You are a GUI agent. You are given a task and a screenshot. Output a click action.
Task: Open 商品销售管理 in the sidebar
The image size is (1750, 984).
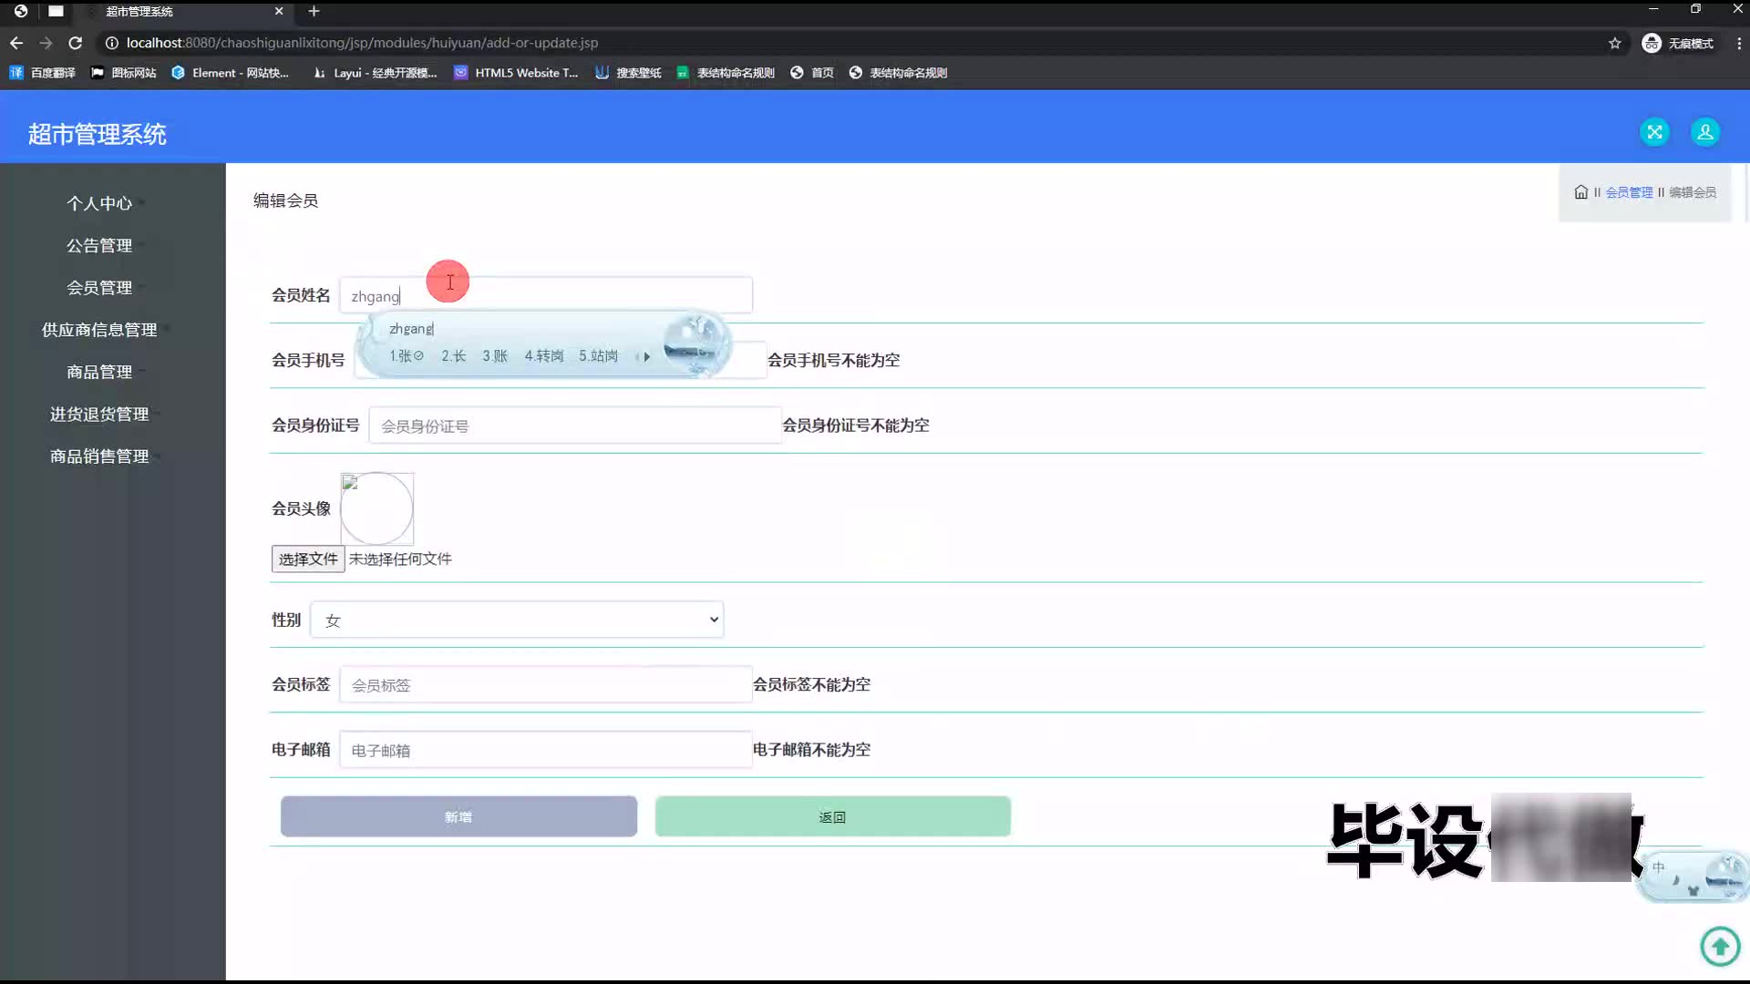coord(99,456)
